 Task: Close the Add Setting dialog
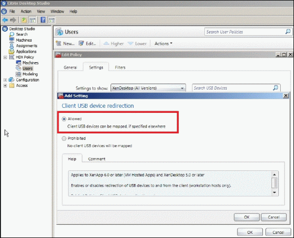(x=285, y=96)
